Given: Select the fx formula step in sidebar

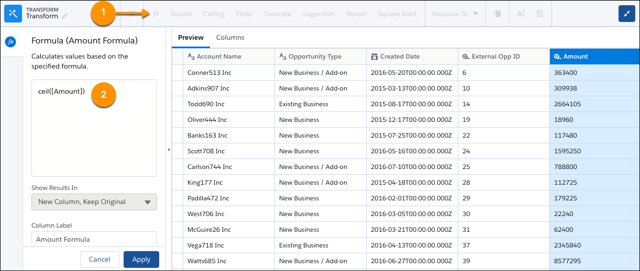Looking at the screenshot, I should [10, 42].
